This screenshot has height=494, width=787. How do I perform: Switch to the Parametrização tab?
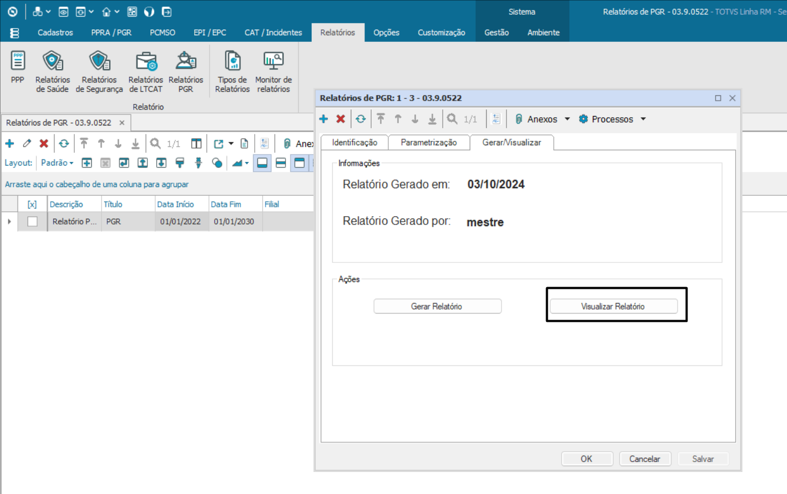(428, 142)
